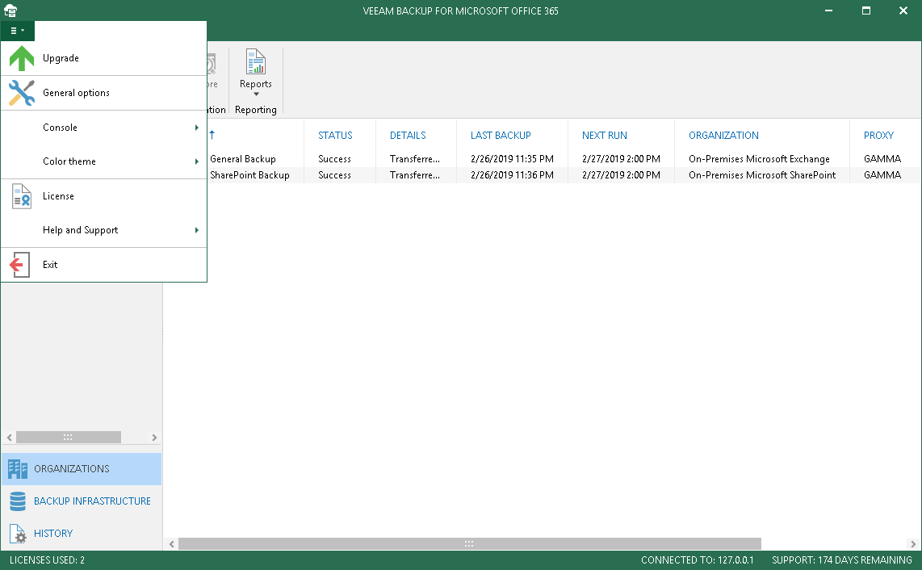
Task: Click the sidebar horizontal scrollbar thumb
Action: click(x=68, y=437)
